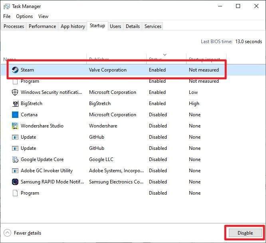Screen dimensions: 266x243
Task: Close the Task Manager window
Action: click(256, 6)
